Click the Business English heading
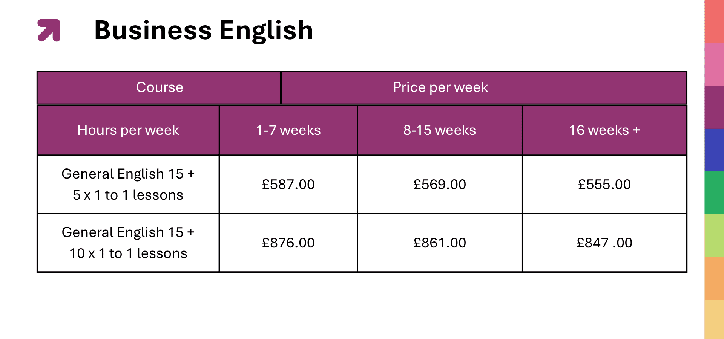 [204, 30]
